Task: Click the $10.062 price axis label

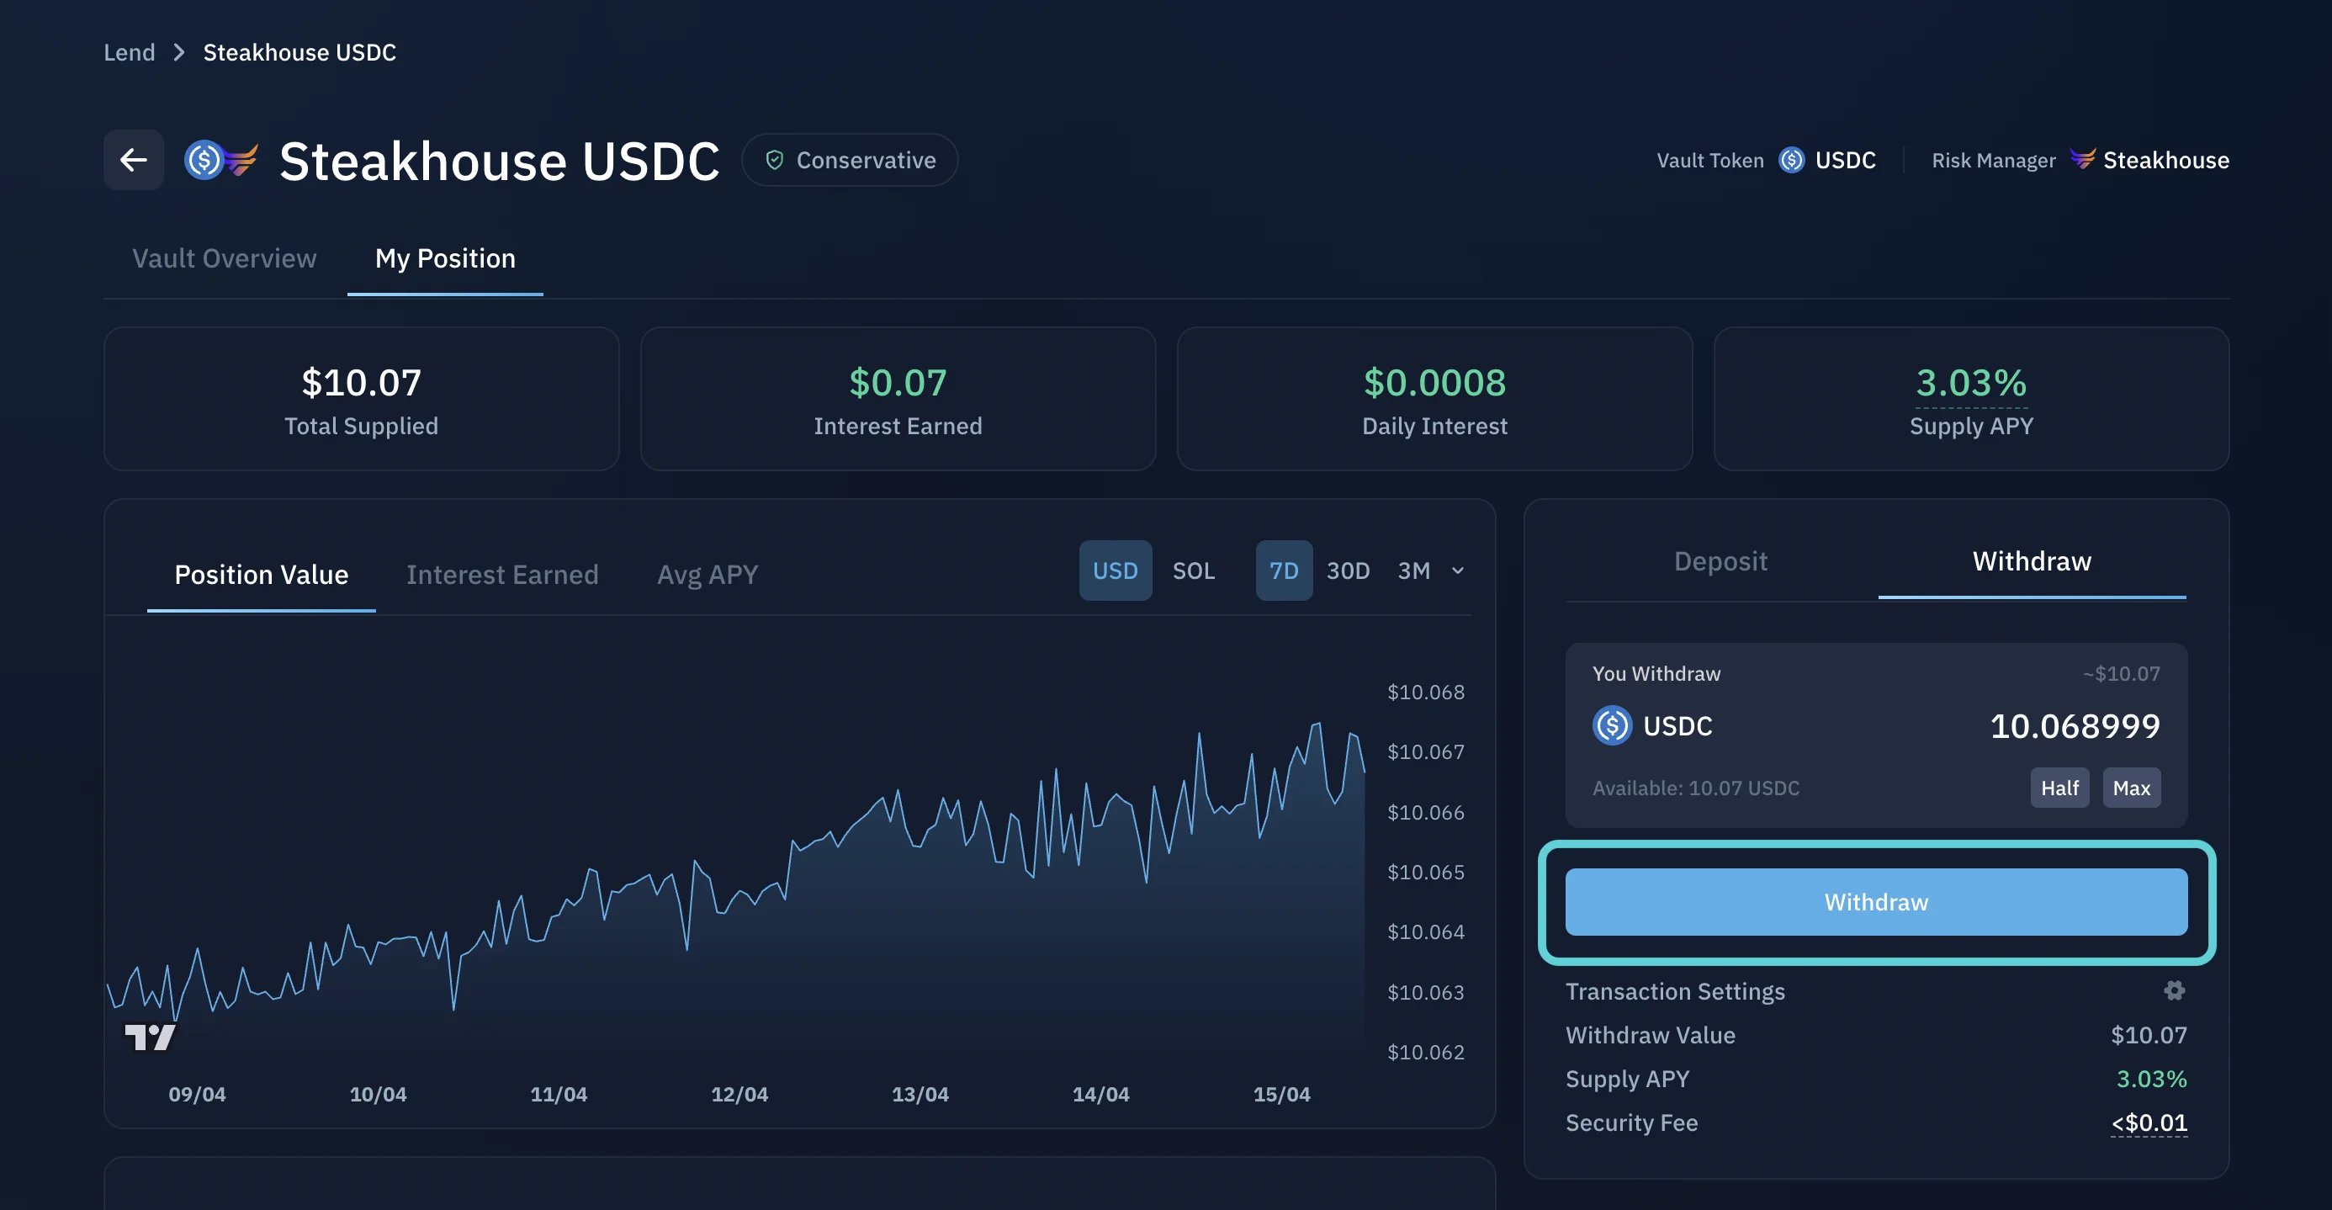Action: point(1425,1053)
